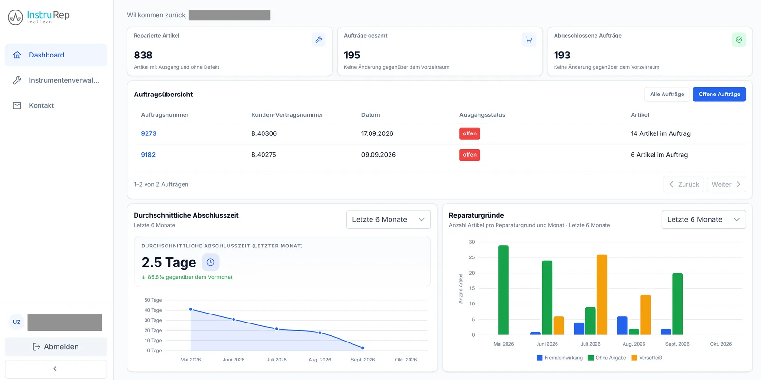Go to previous page with Zurück
Screen dimensions: 761x380
tap(684, 184)
